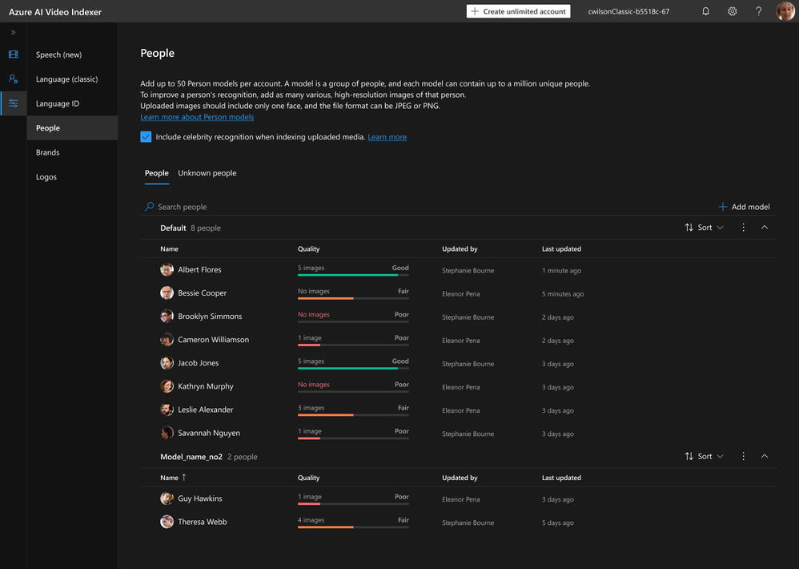Click Brooklyn Simmons avatar
The width and height of the screenshot is (799, 569).
[167, 316]
